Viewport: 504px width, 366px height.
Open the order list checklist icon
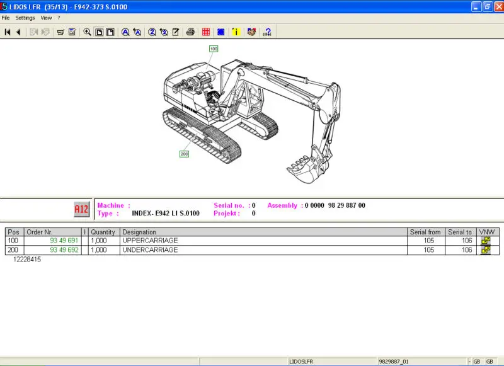click(72, 31)
